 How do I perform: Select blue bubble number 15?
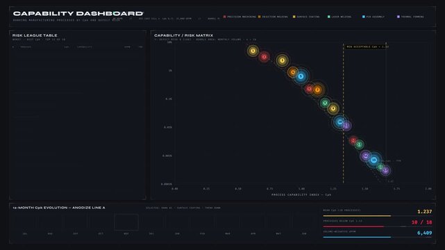pyautogui.click(x=374, y=160)
